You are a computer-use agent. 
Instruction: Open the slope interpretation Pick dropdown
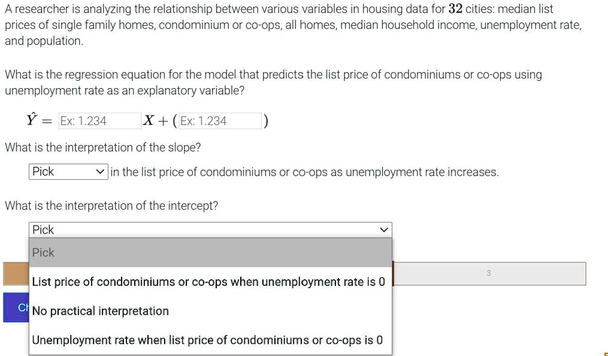(68, 171)
